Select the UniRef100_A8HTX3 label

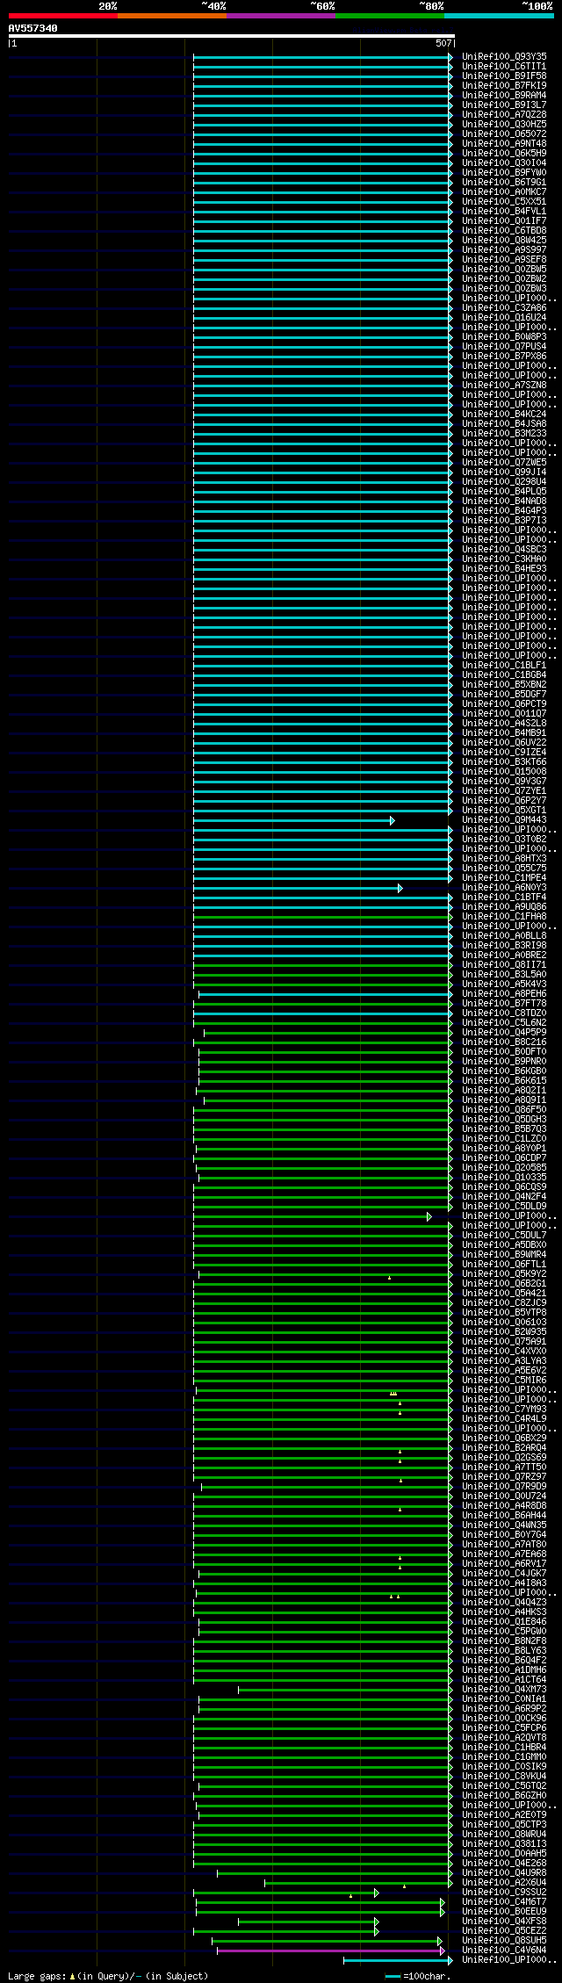[x=504, y=859]
